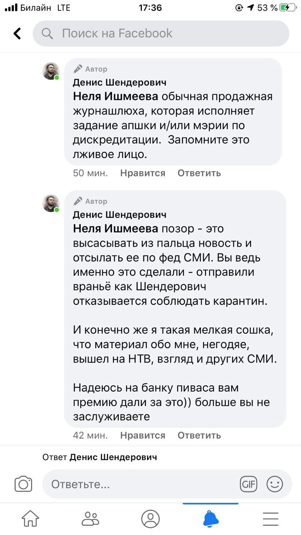Reply to the comment posted 42 min ago
The image size is (301, 535).
(x=199, y=436)
